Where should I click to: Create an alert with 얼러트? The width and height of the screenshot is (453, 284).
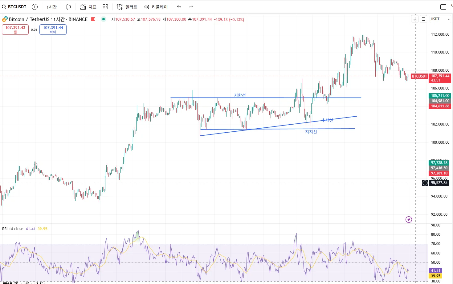(127, 7)
